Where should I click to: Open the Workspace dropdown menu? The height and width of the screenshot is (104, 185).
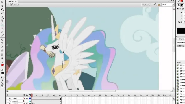coord(147,5)
